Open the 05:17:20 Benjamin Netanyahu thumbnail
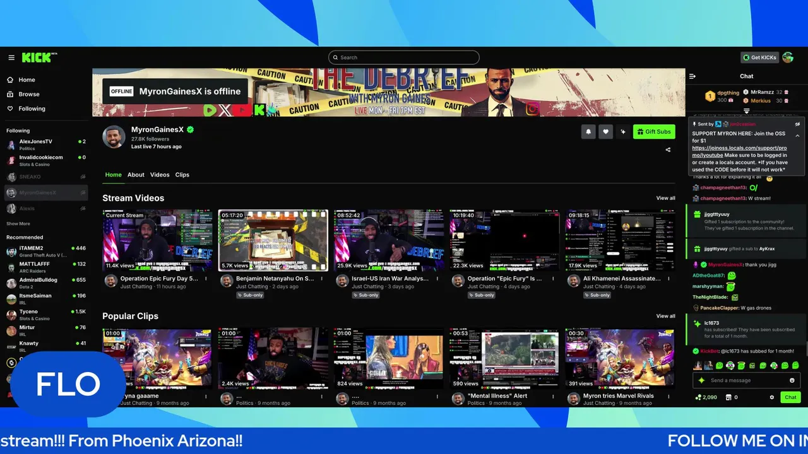Screen dimensions: 808x454 point(273,240)
